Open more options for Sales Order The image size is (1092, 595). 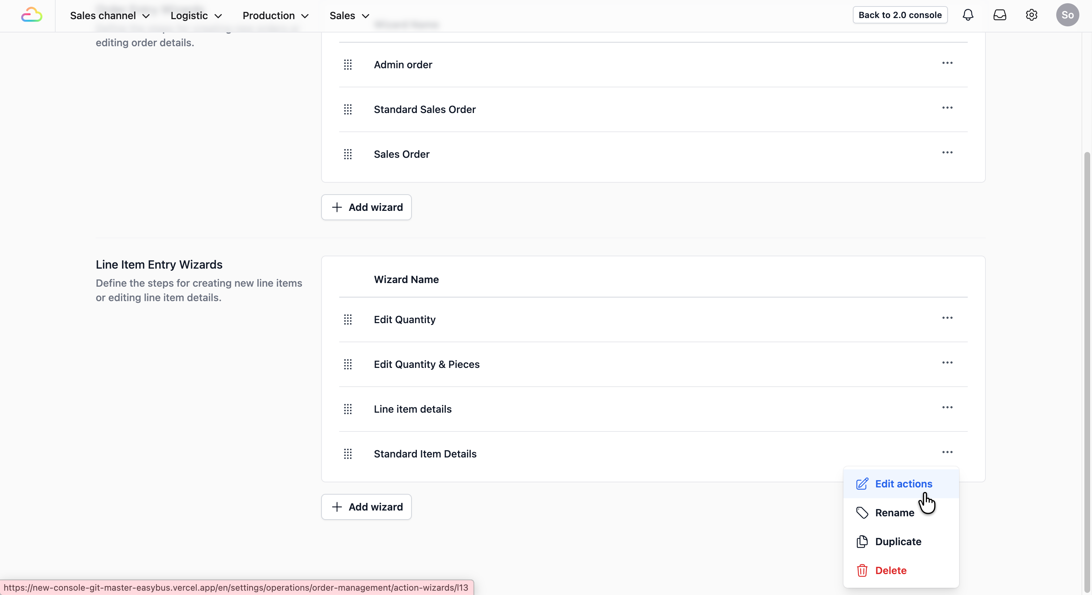[x=947, y=153]
